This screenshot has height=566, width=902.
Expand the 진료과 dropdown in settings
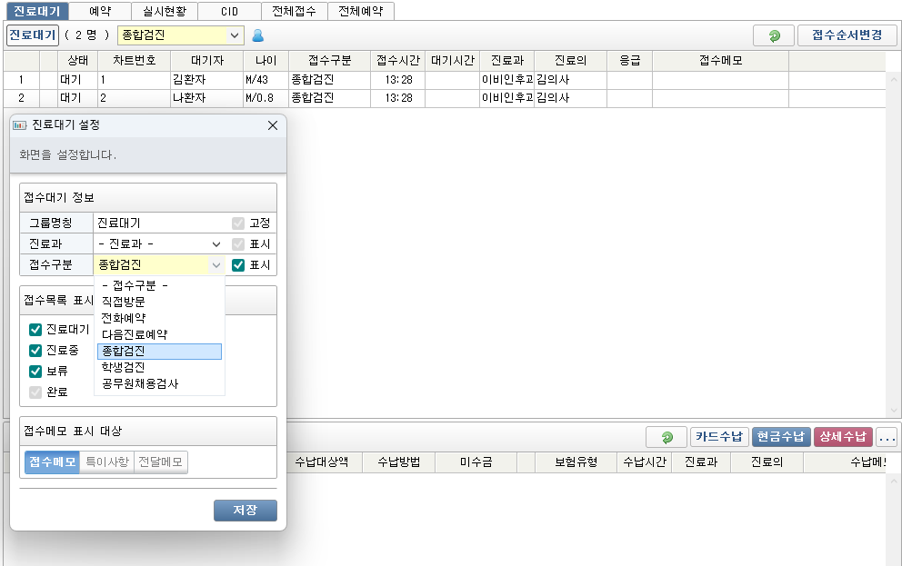pos(159,244)
